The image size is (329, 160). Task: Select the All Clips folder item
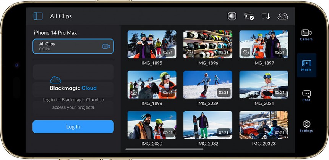[x=73, y=46]
